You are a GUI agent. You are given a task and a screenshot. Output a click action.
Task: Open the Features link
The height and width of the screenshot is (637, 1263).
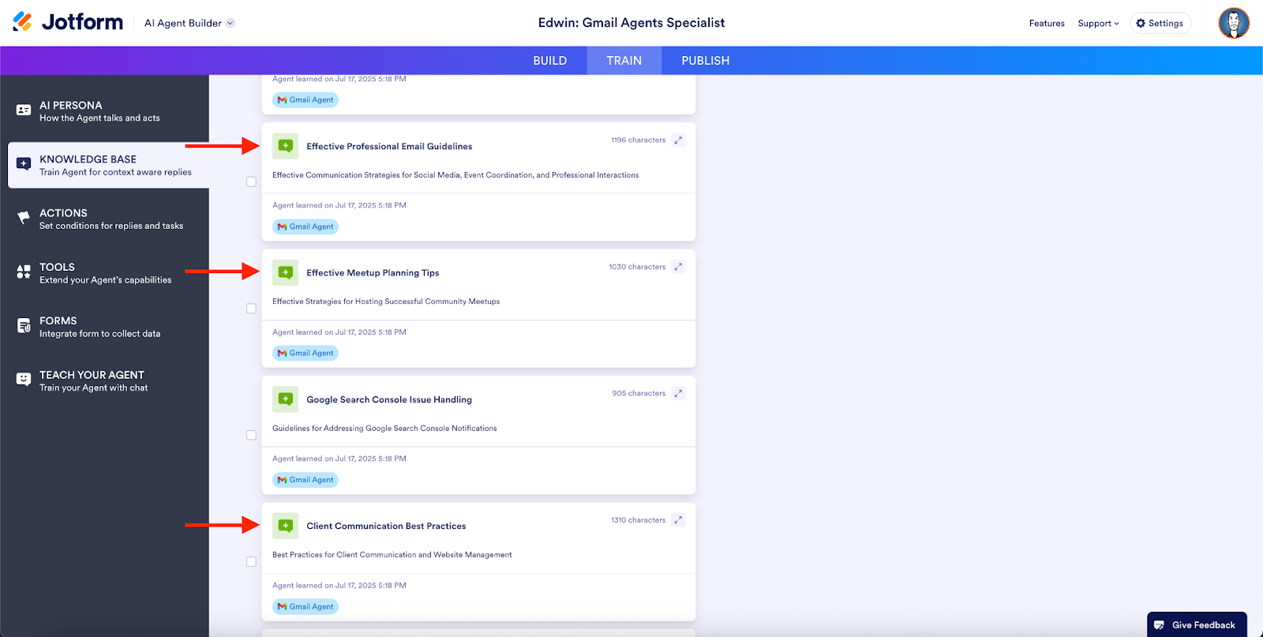click(x=1047, y=24)
